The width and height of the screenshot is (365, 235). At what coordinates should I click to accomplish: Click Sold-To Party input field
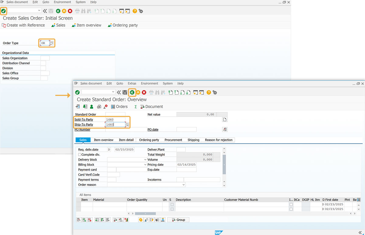pos(115,120)
